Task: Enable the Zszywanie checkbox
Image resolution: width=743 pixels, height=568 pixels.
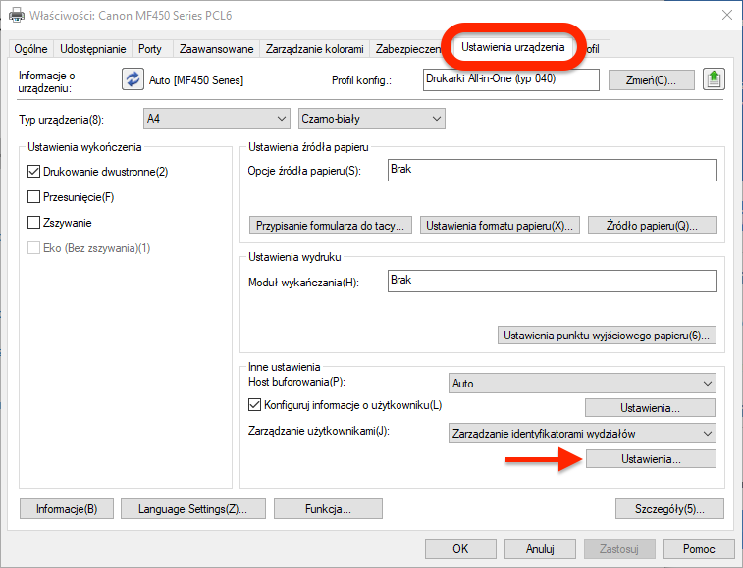Action: point(34,223)
